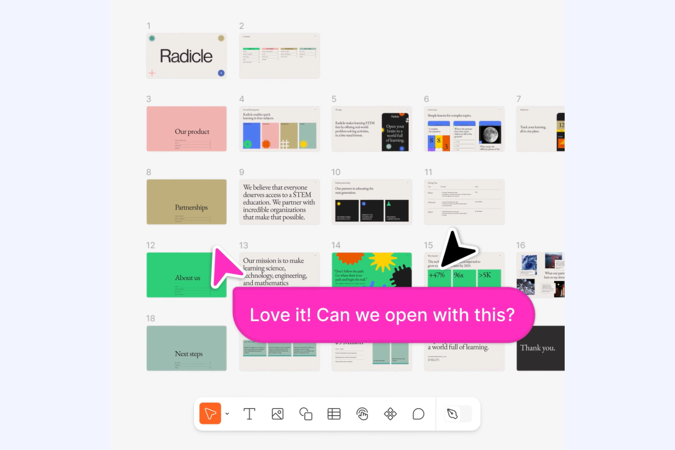Open slide 9 We believe that everyone
The image size is (675, 450).
(280, 202)
